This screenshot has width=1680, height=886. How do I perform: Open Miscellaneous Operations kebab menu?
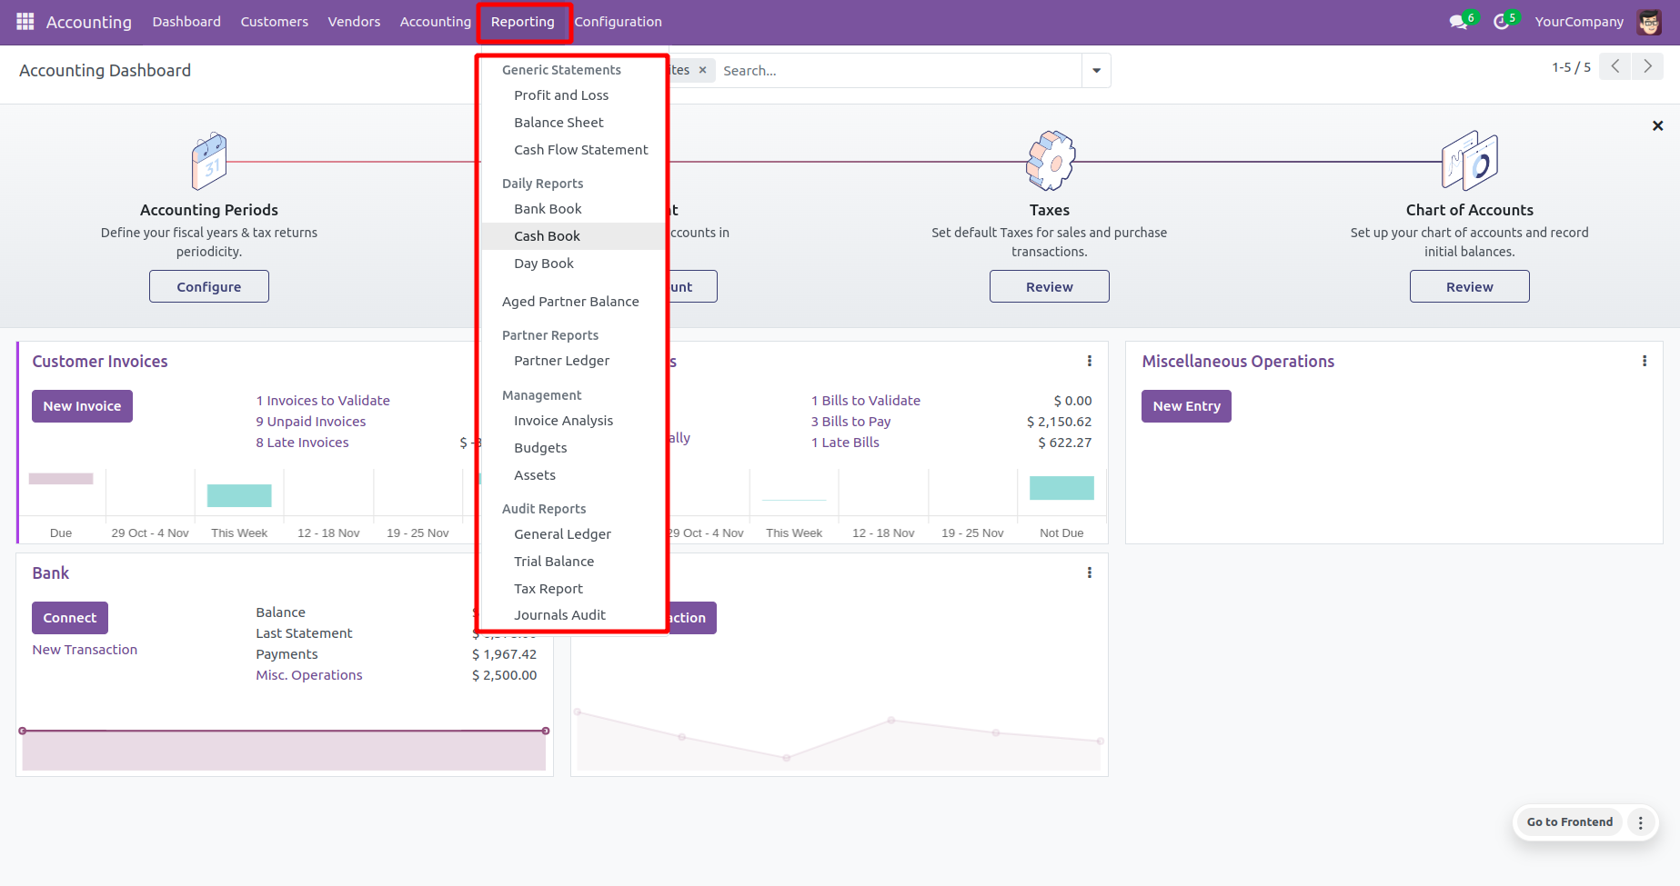coord(1644,362)
